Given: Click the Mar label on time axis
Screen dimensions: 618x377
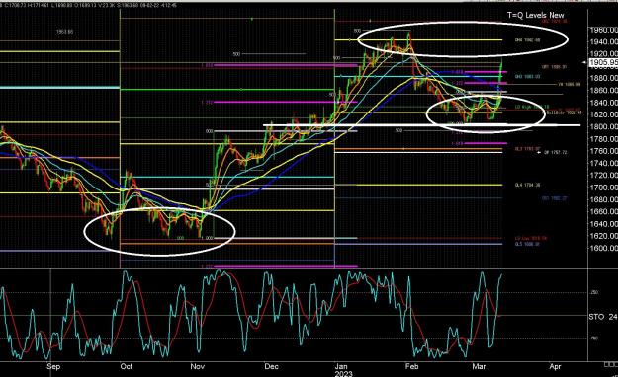Looking at the screenshot, I should pos(479,366).
